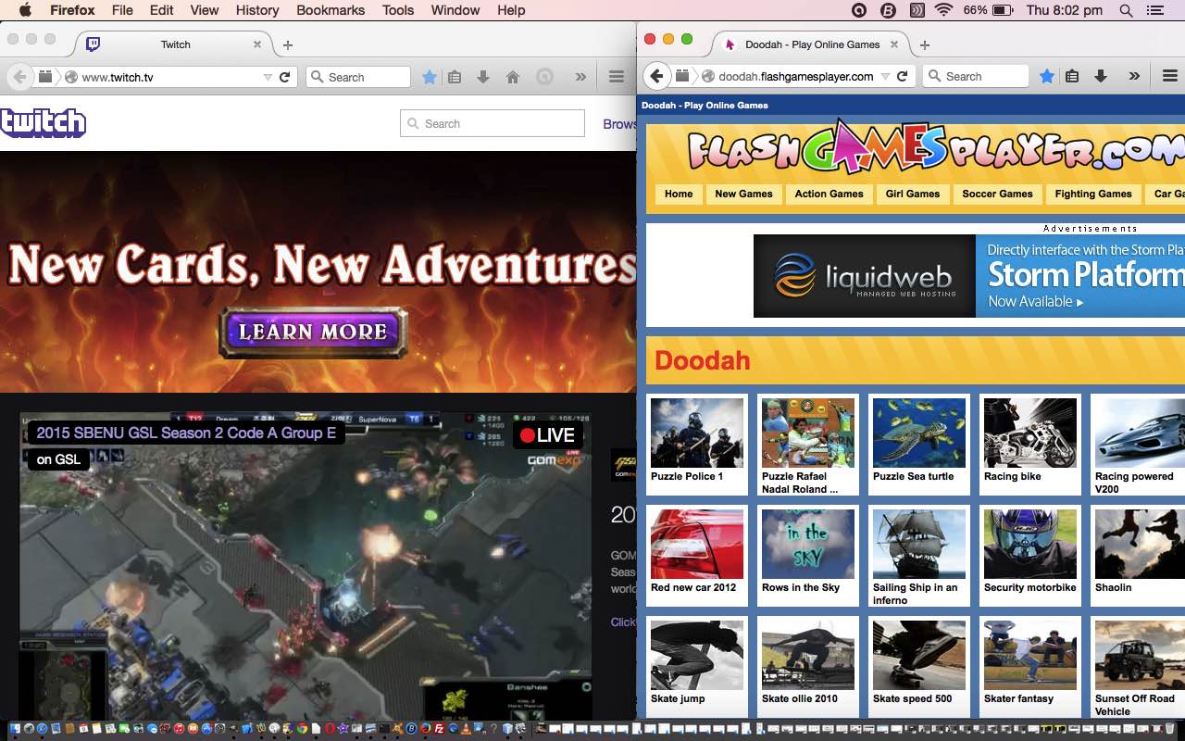Open the Rows in the Sky thumbnail

pos(808,544)
